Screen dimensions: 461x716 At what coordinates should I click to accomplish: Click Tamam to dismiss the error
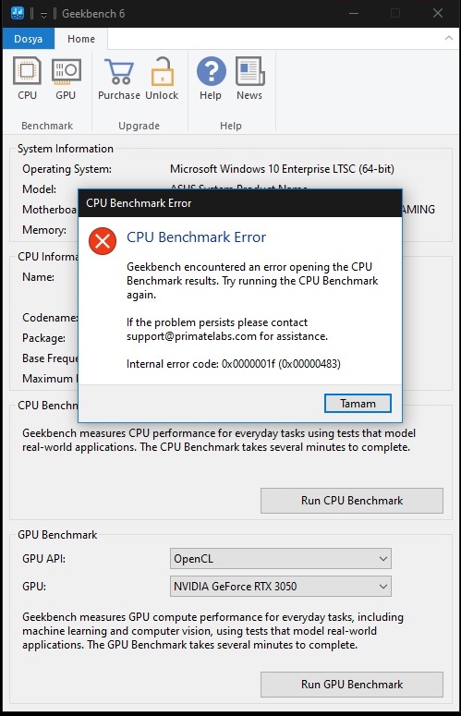click(358, 403)
